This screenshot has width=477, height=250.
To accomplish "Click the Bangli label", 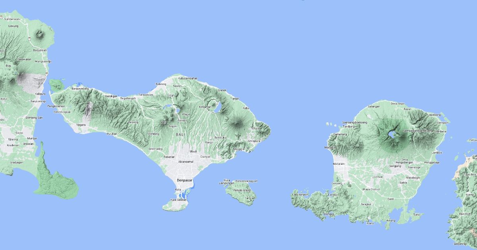I will [209, 142].
